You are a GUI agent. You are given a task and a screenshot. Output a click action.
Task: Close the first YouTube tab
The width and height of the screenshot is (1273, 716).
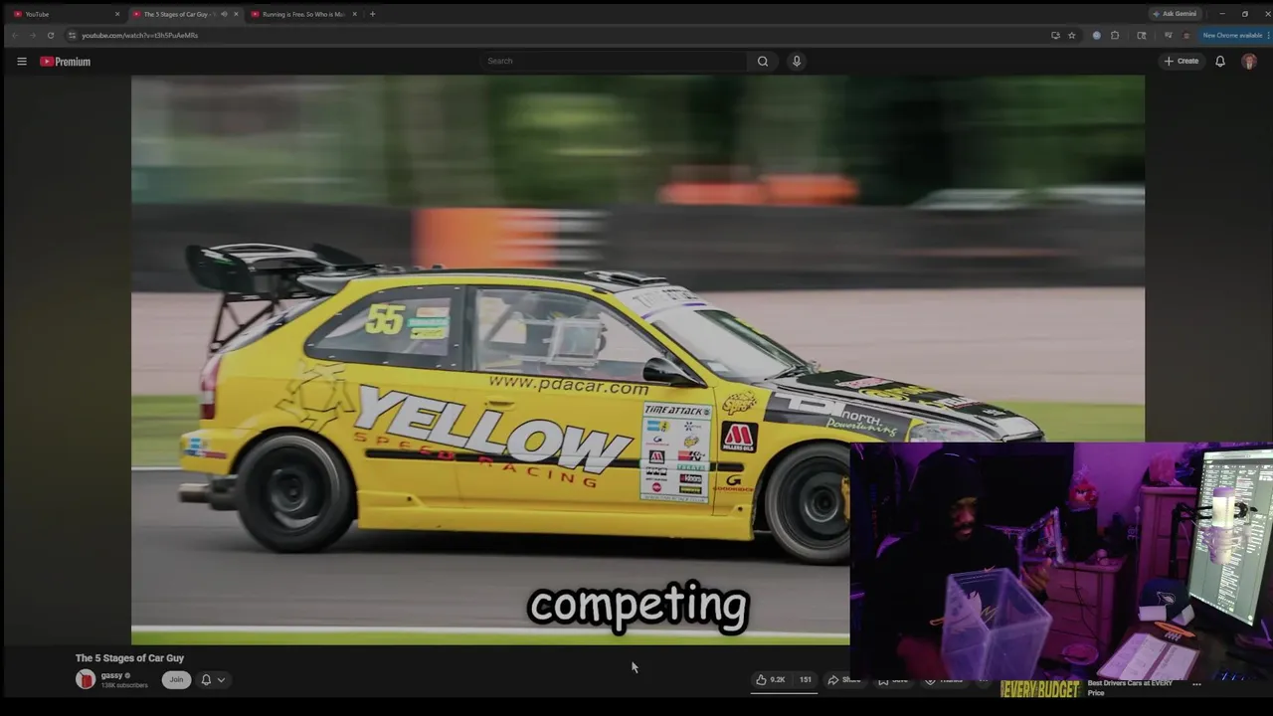117,14
